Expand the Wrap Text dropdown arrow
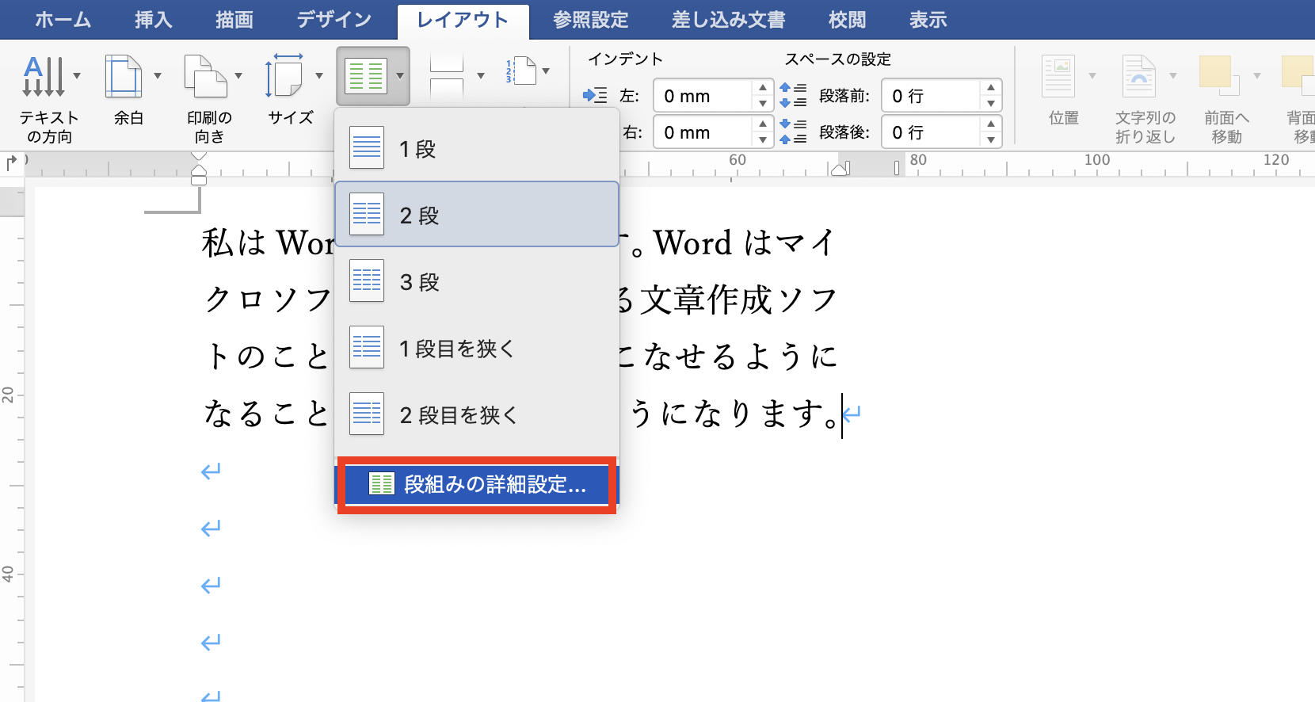1315x702 pixels. tap(1173, 76)
